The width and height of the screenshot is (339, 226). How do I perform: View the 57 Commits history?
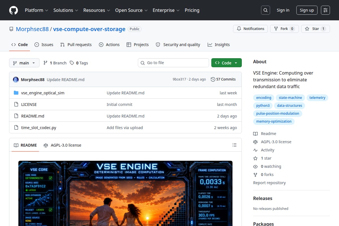[x=223, y=79]
